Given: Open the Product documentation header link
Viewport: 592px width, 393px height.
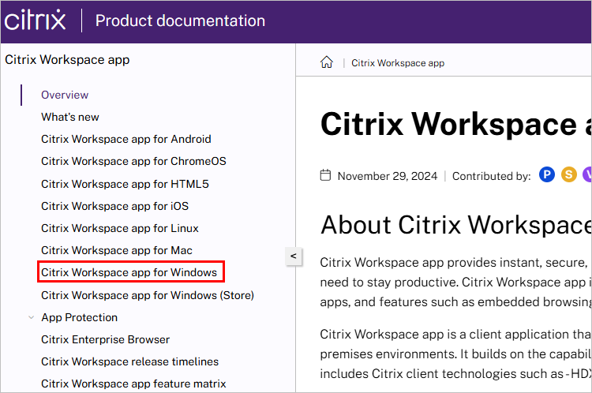Looking at the screenshot, I should coord(180,21).
